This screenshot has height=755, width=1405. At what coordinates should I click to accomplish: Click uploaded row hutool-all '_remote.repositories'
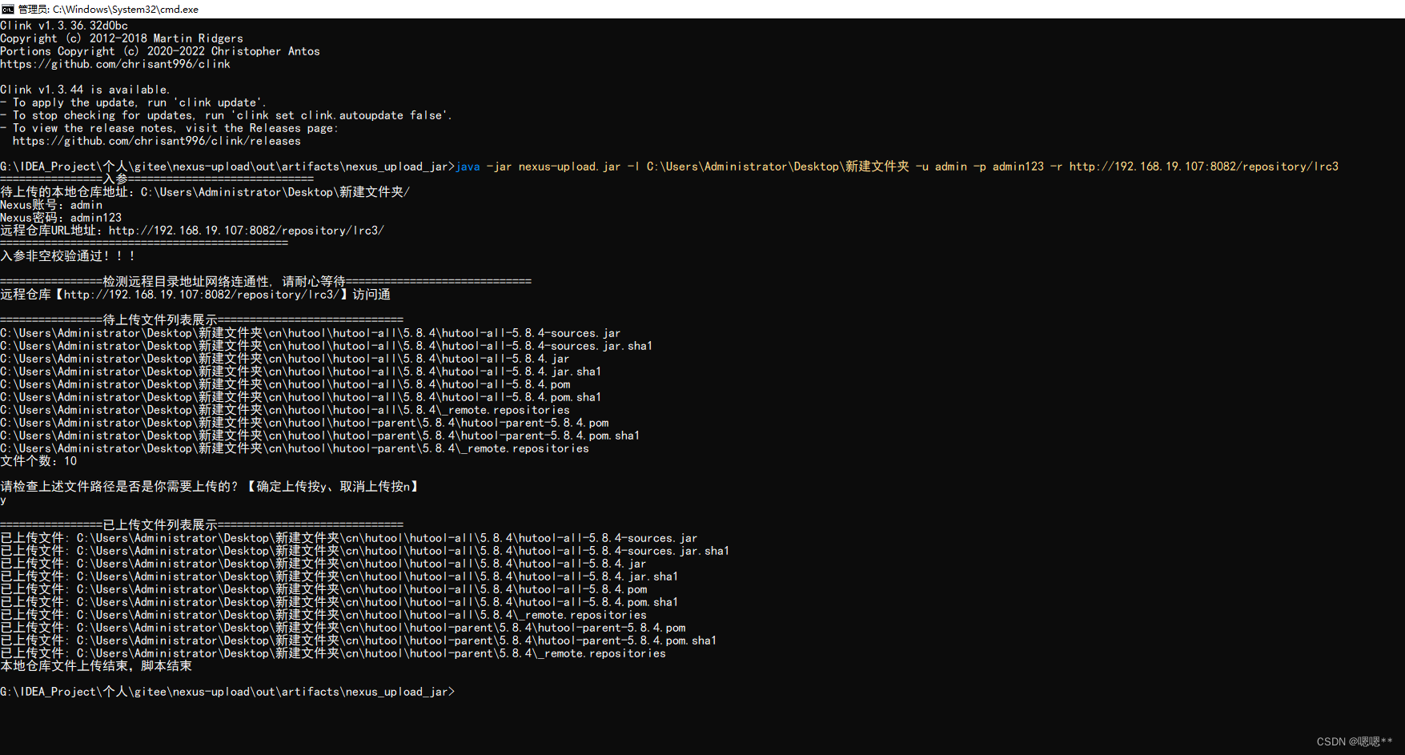(x=323, y=615)
